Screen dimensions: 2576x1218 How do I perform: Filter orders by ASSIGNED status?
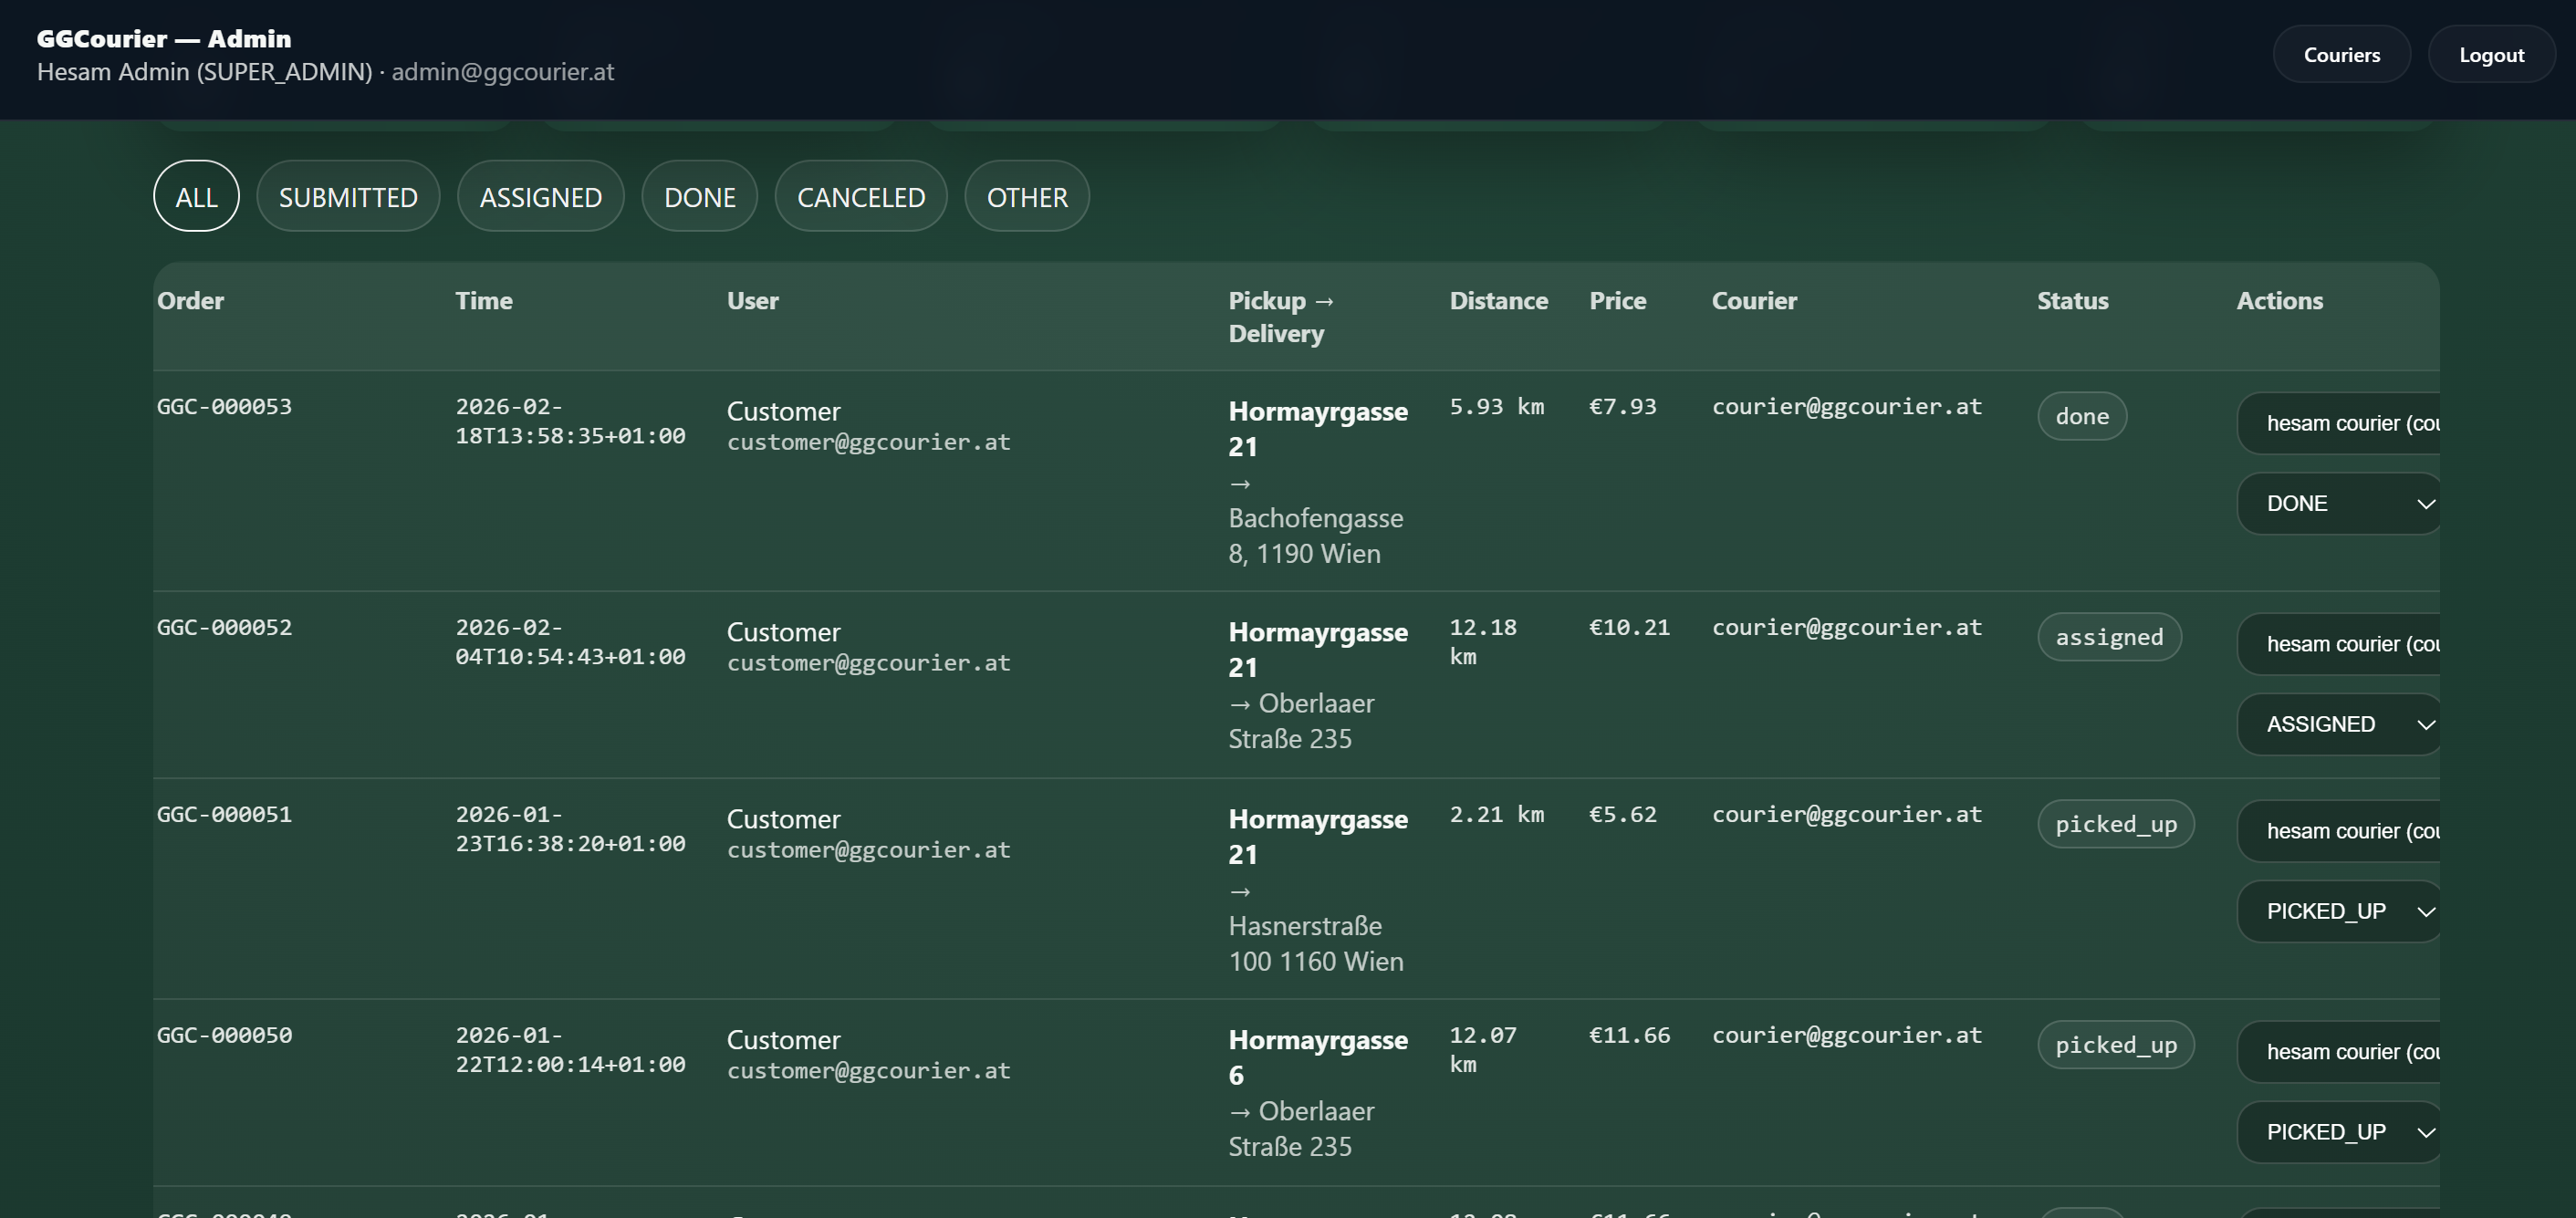click(540, 196)
